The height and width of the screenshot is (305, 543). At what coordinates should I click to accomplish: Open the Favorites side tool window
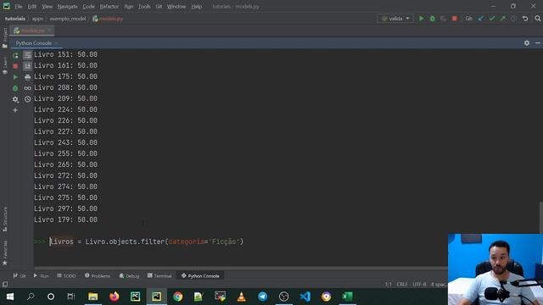point(5,252)
